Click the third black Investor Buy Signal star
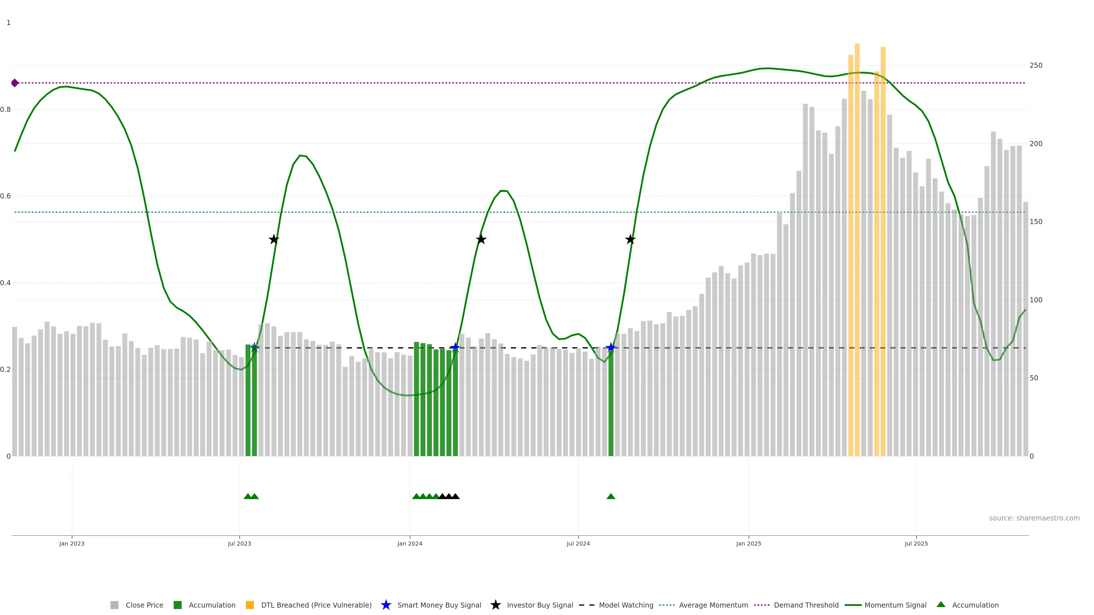1094x615 pixels. 630,239
